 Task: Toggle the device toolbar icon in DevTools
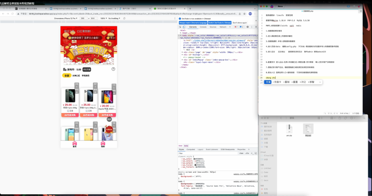(184, 27)
